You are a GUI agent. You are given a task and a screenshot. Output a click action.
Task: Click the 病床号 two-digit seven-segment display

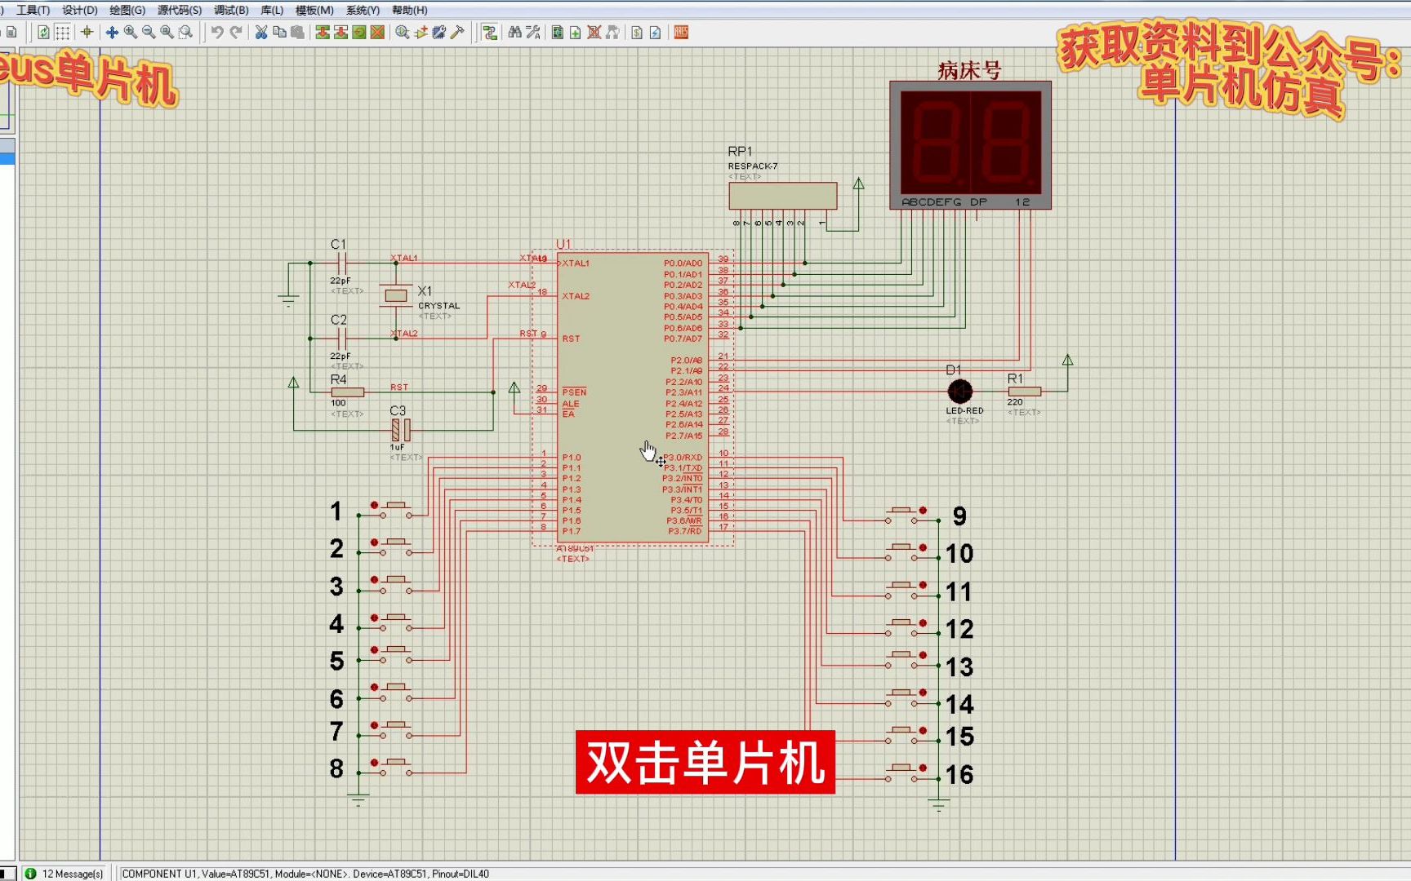point(970,145)
